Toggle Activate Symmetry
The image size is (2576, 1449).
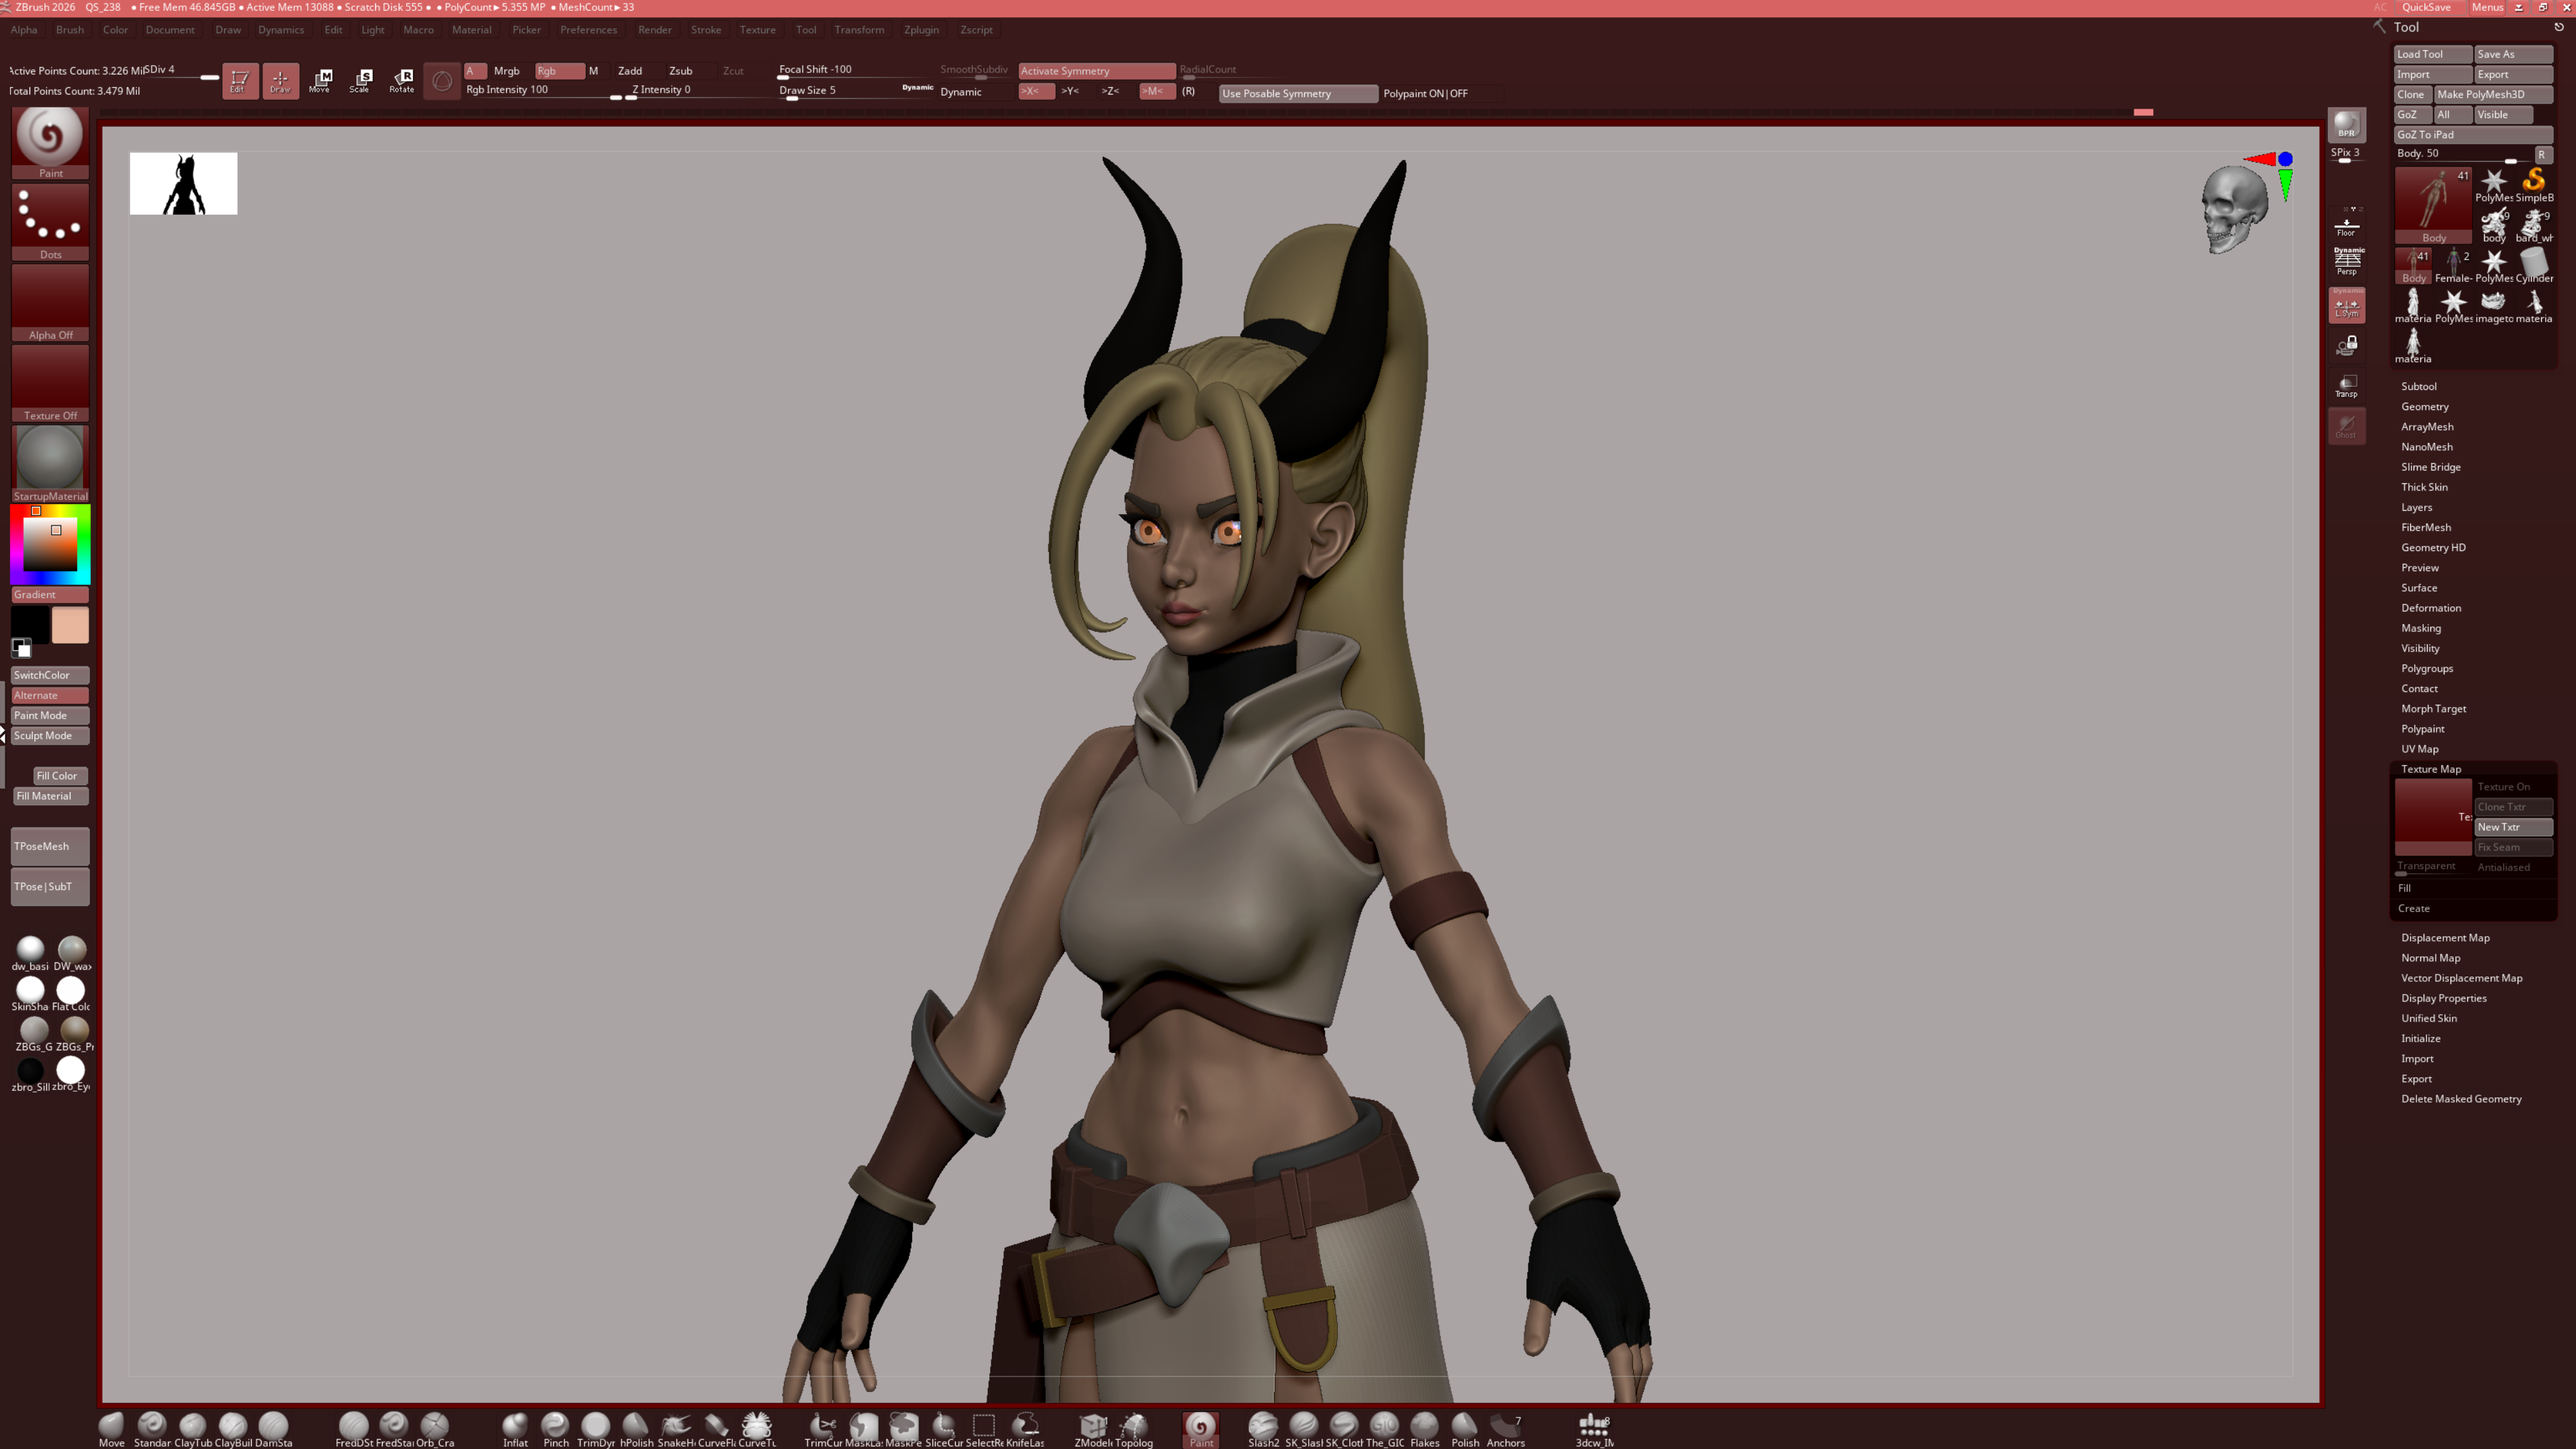[1095, 71]
